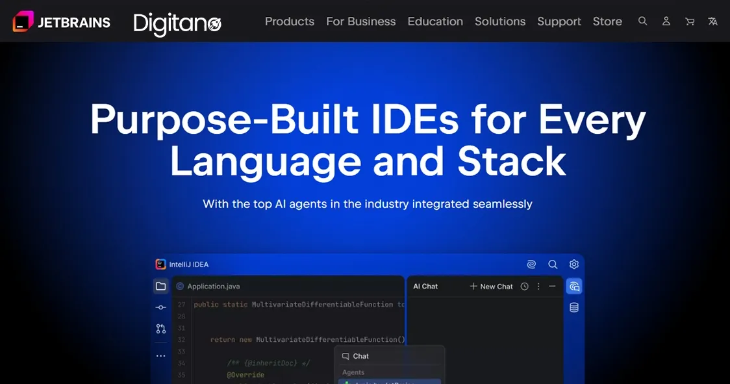Open site search magnifier icon
Image resolution: width=730 pixels, height=384 pixels.
[642, 21]
